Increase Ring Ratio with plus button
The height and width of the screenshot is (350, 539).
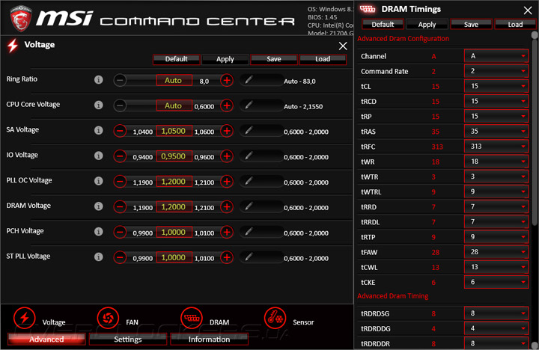[x=227, y=80]
